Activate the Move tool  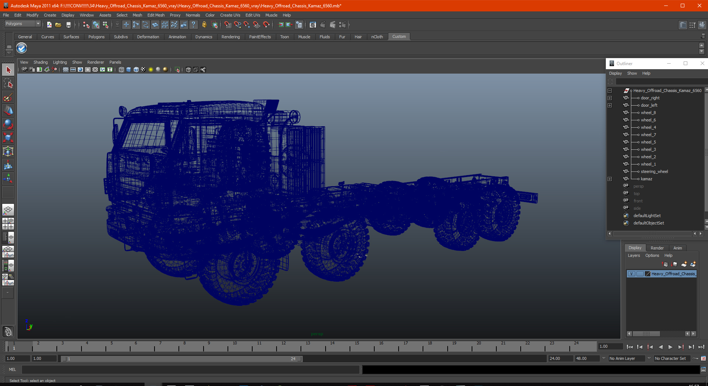[8, 110]
